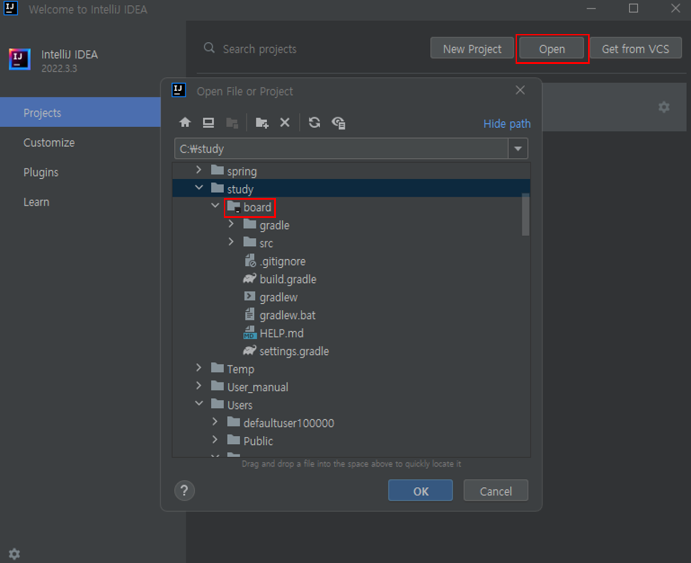Viewport: 691px width, 563px height.
Task: Collapse the study folder
Action: (x=199, y=188)
